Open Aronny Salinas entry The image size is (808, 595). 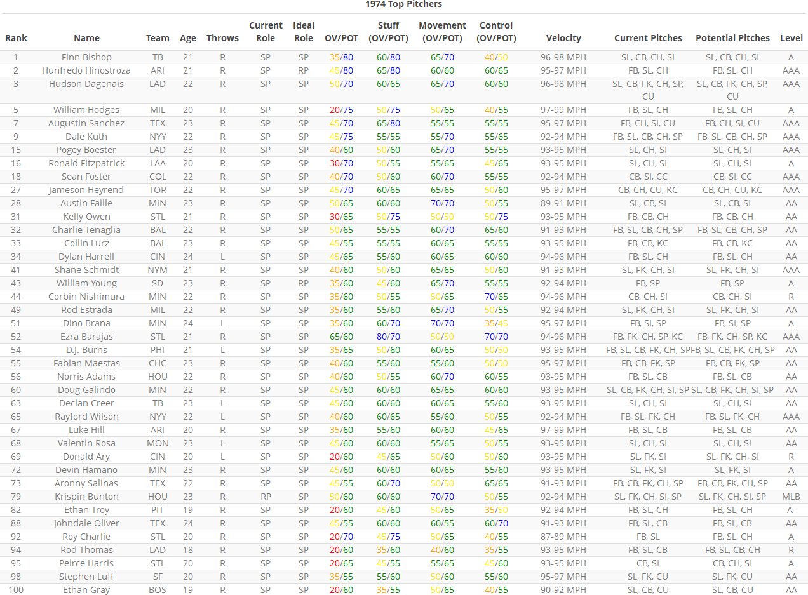tap(86, 483)
